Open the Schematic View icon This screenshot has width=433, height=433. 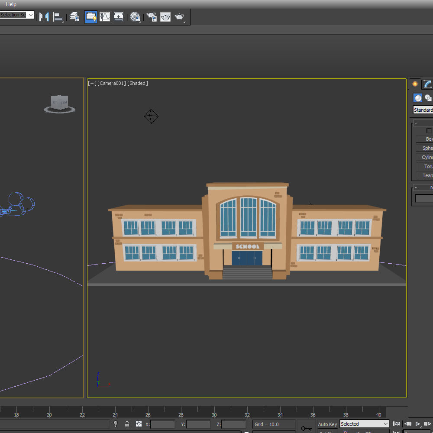(119, 17)
